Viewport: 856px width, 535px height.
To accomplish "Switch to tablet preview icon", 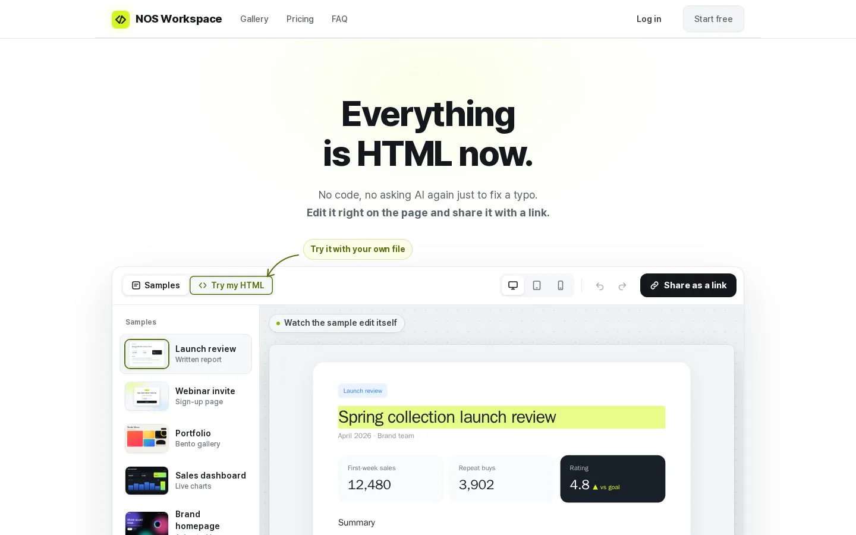I will pos(537,285).
